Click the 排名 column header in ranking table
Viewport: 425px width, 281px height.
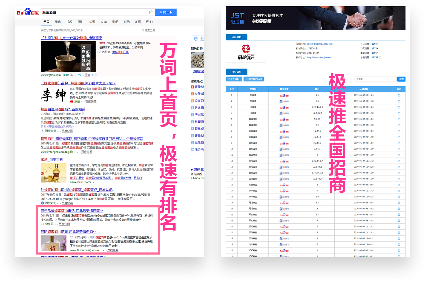click(x=317, y=89)
